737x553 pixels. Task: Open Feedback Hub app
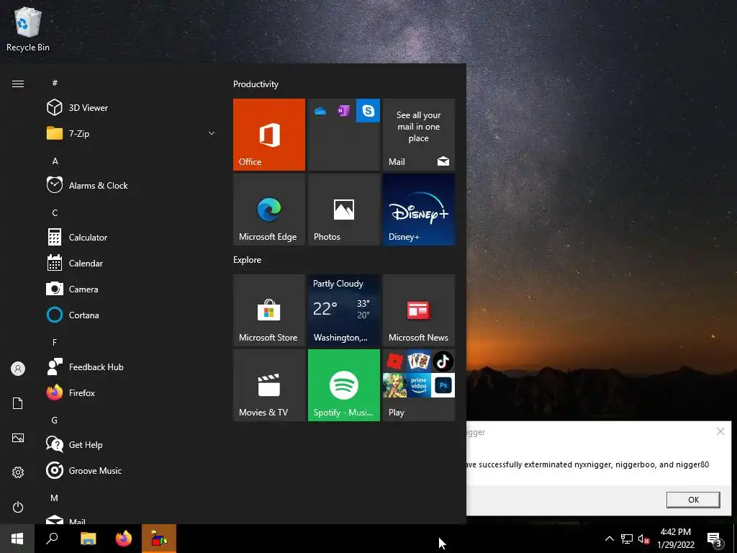132,367
